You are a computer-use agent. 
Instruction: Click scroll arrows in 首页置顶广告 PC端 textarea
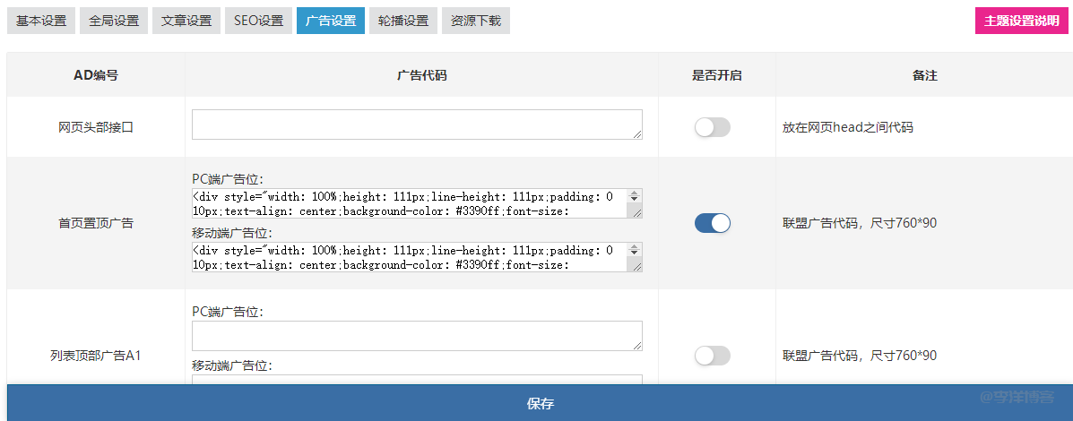click(x=635, y=196)
